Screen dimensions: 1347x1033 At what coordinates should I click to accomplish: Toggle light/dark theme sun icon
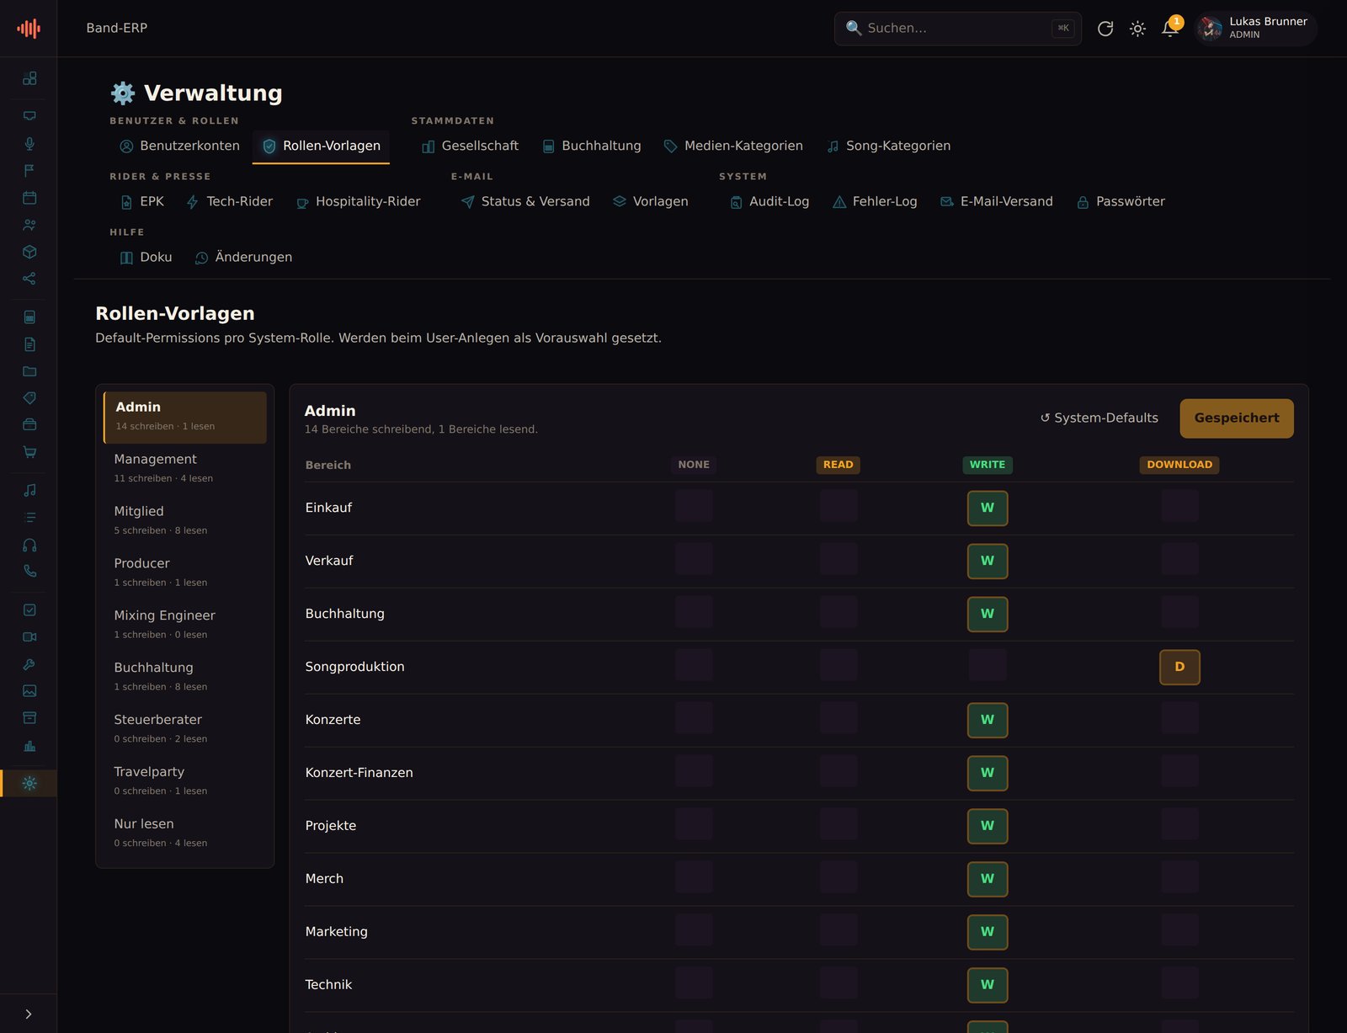(x=1137, y=29)
